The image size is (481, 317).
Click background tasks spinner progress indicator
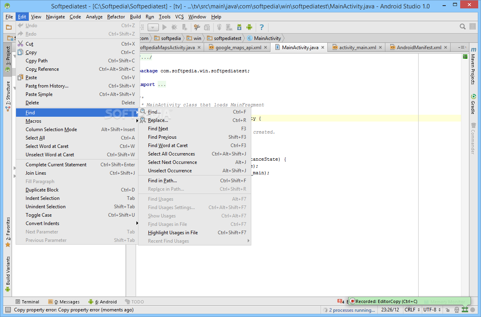pos(325,310)
